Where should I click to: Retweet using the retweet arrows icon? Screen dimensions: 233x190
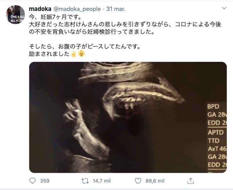[85, 181]
